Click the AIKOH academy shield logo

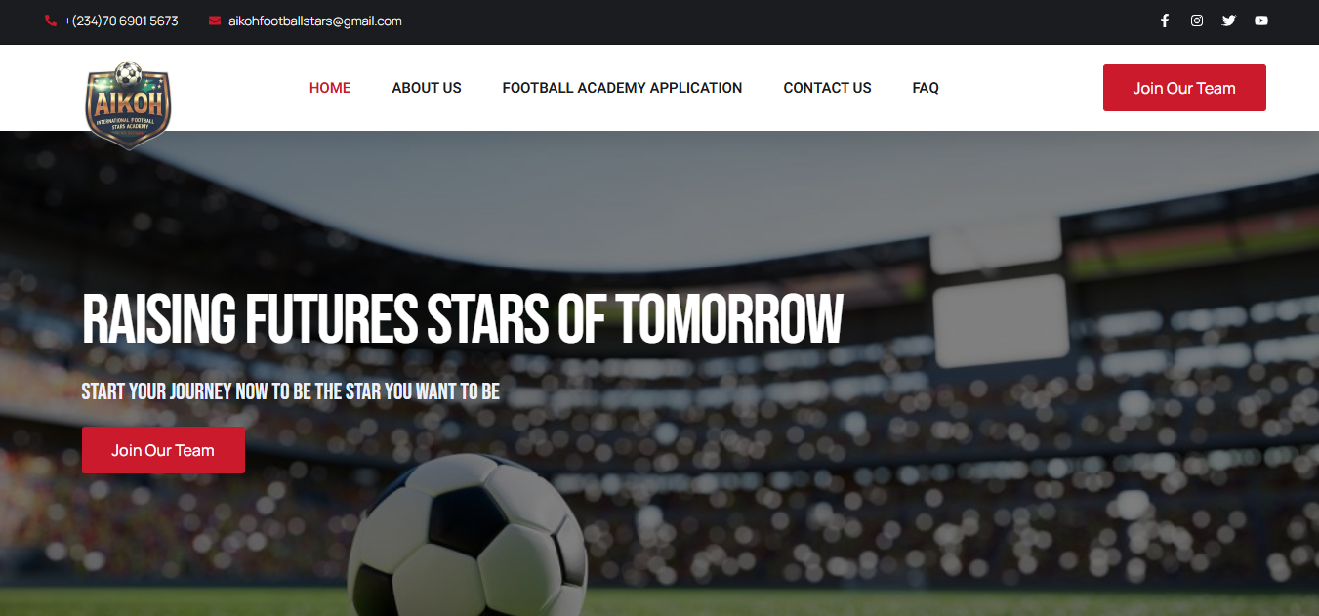[128, 105]
